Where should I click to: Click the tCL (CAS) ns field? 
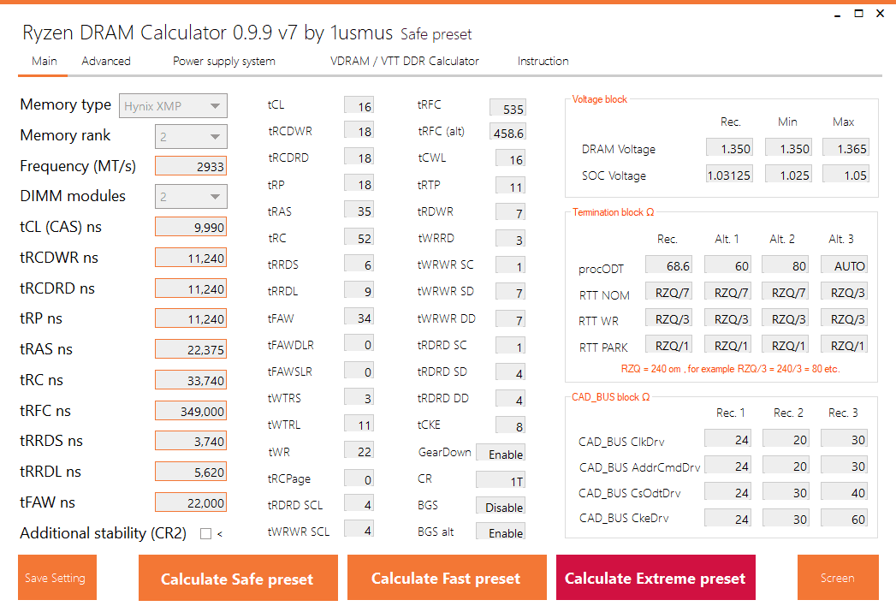click(x=191, y=227)
